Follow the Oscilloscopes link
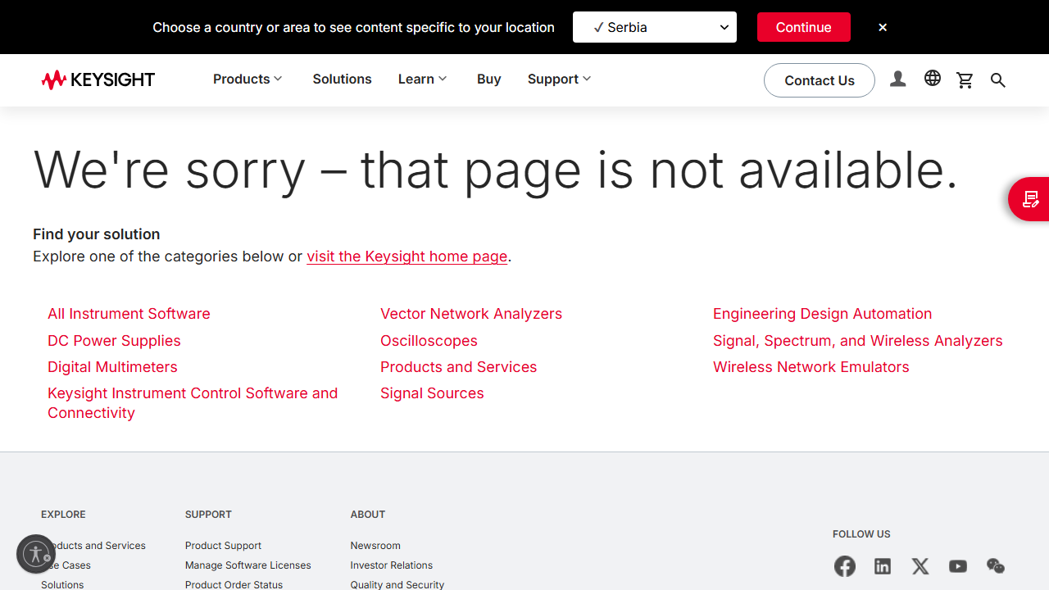The height and width of the screenshot is (590, 1049). [x=429, y=341]
